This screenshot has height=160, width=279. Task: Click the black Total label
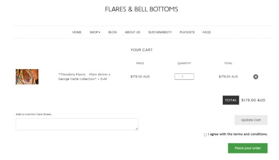(x=231, y=100)
